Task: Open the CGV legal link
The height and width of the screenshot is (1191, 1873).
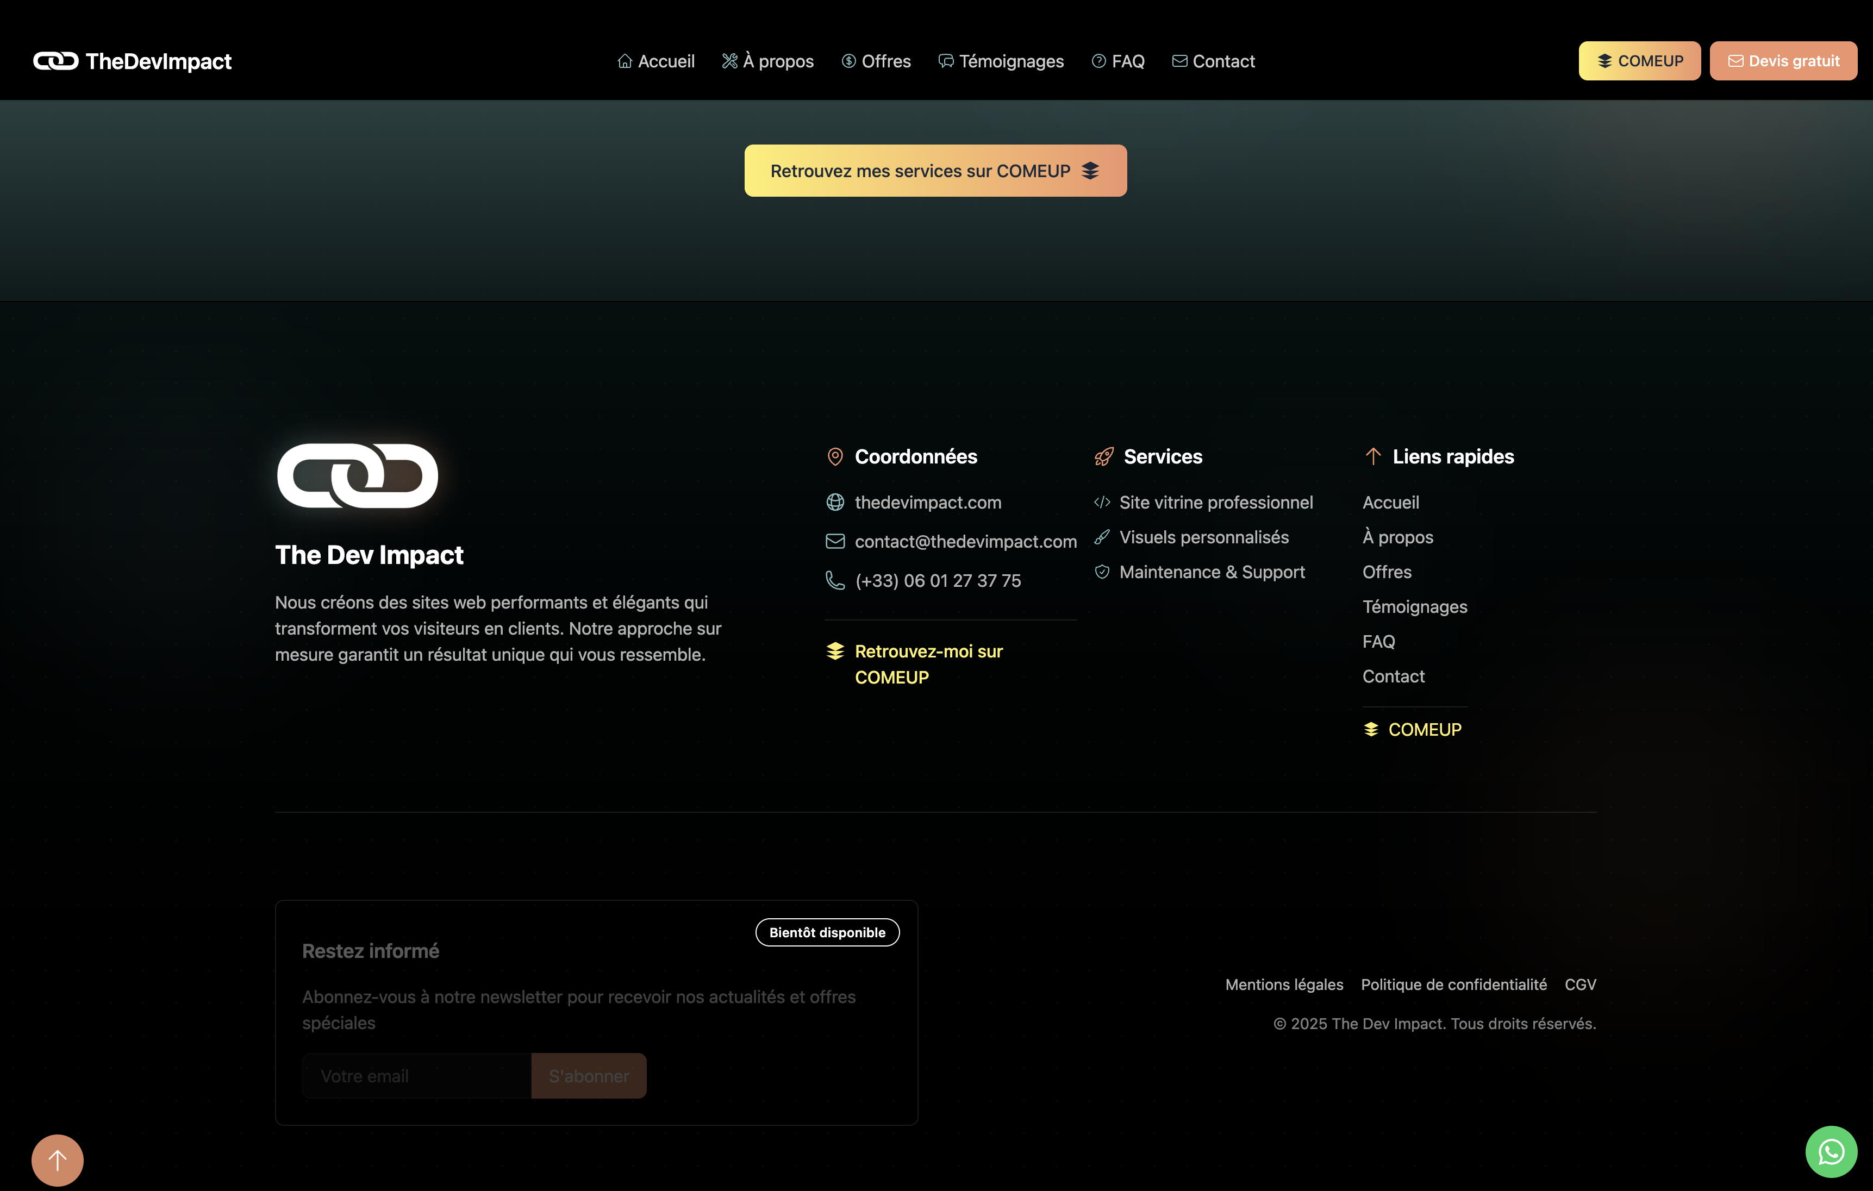Action: (x=1579, y=984)
